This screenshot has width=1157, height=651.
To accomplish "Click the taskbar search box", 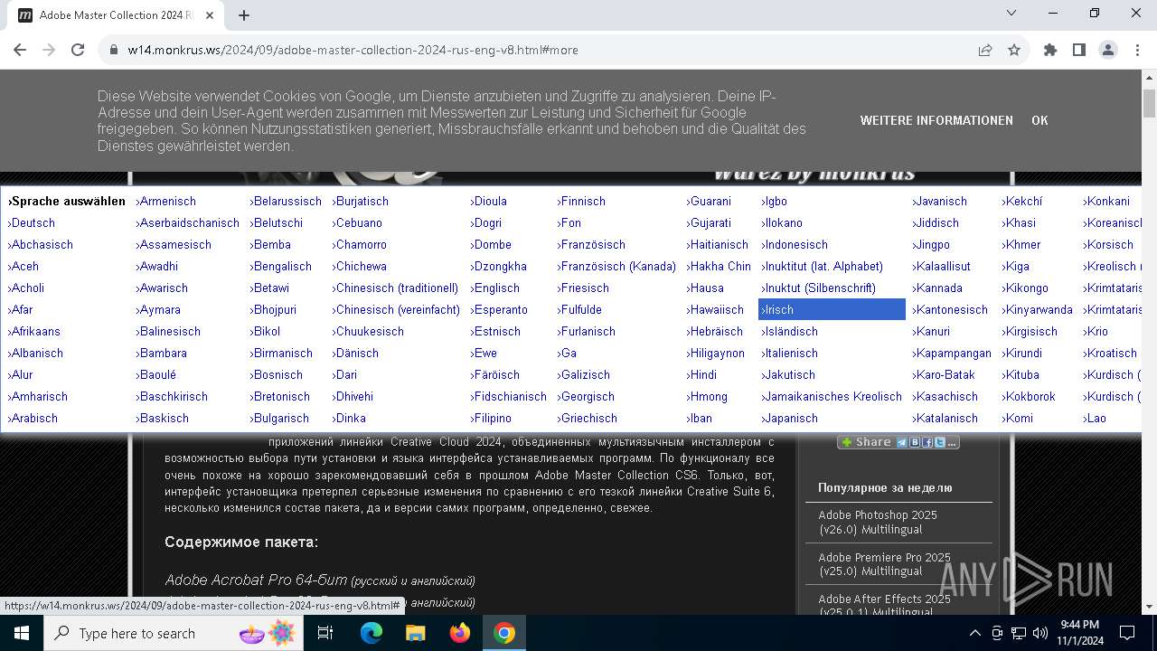I will [174, 633].
